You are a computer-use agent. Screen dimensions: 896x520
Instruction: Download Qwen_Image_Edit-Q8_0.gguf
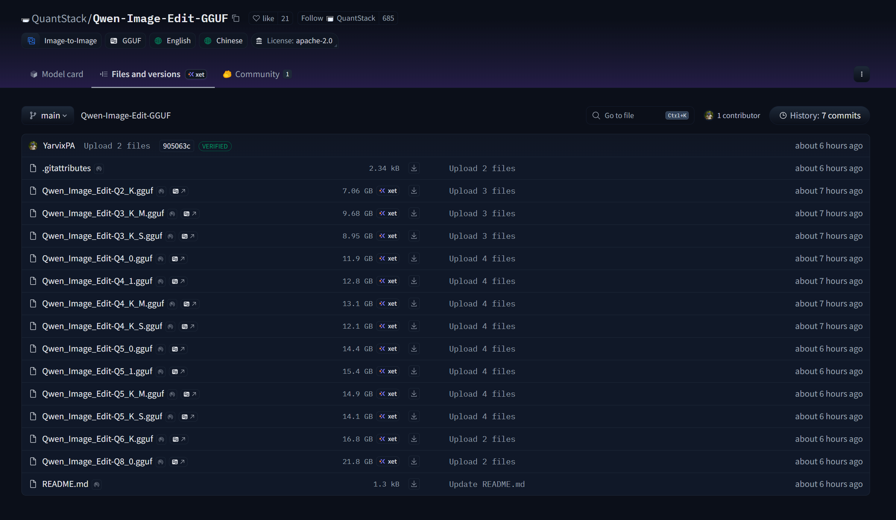(414, 461)
